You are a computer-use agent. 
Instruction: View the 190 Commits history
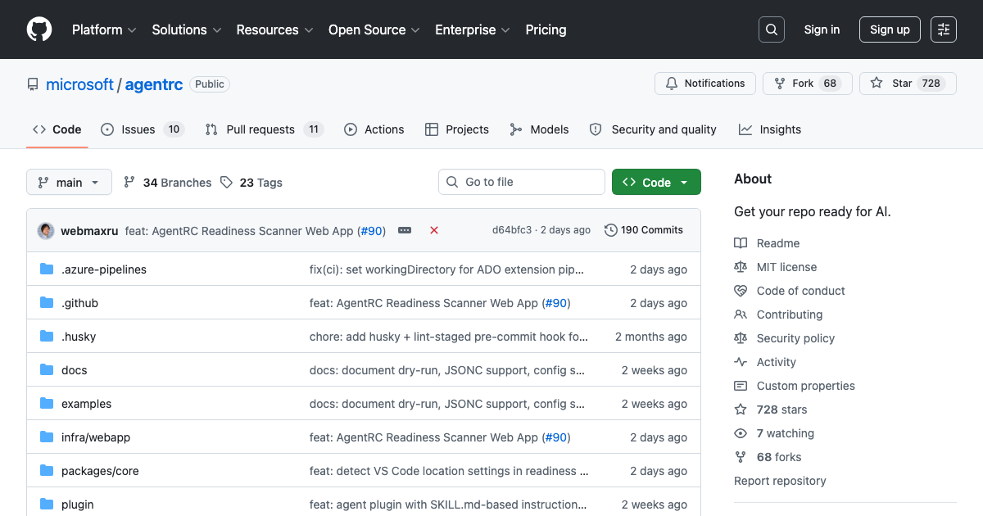click(644, 230)
